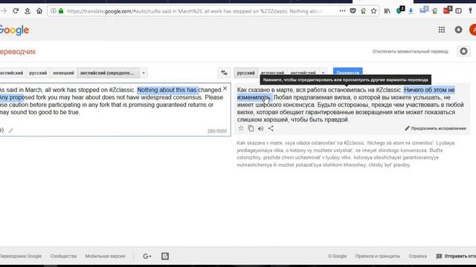The width and height of the screenshot is (476, 267).
Task: Go to the browser home page
Action: point(39,11)
